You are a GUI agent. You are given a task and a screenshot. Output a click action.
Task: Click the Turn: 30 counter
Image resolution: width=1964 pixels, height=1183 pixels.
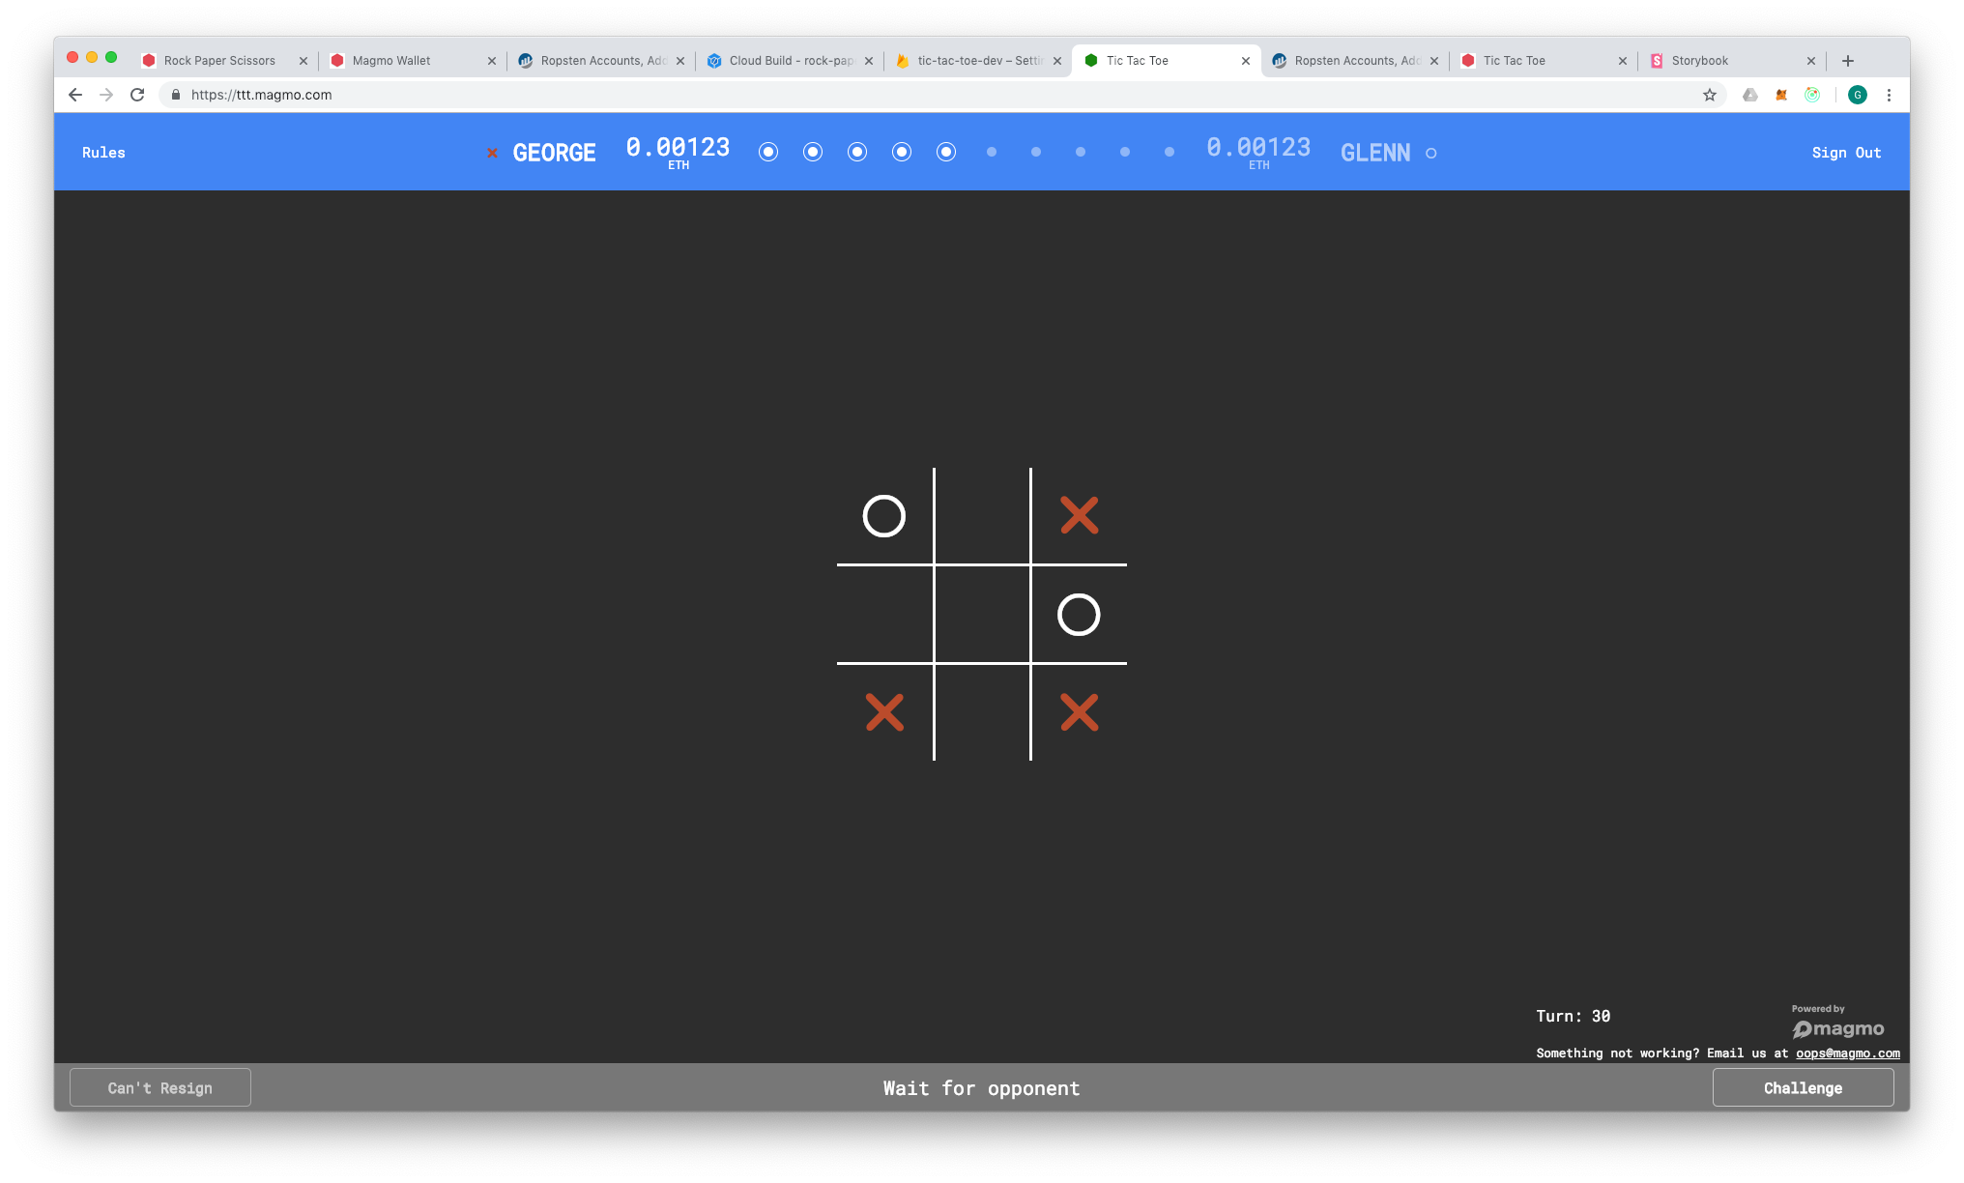point(1573,1016)
